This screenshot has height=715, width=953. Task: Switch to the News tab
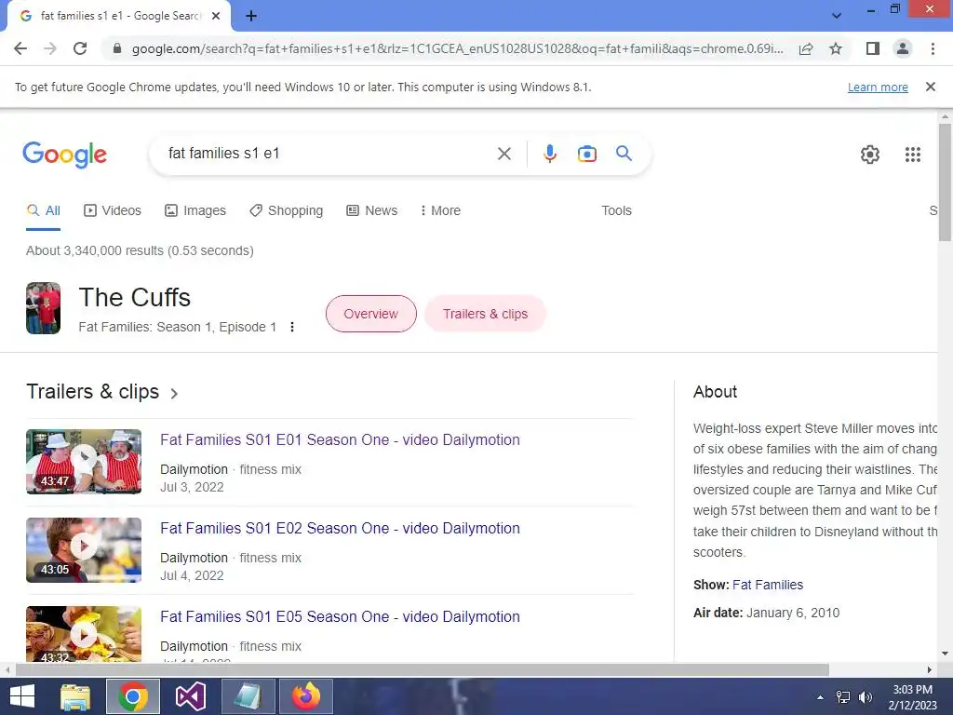[x=372, y=211]
